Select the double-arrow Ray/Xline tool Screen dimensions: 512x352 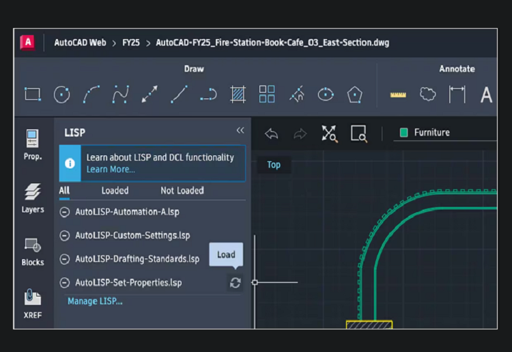(x=150, y=94)
